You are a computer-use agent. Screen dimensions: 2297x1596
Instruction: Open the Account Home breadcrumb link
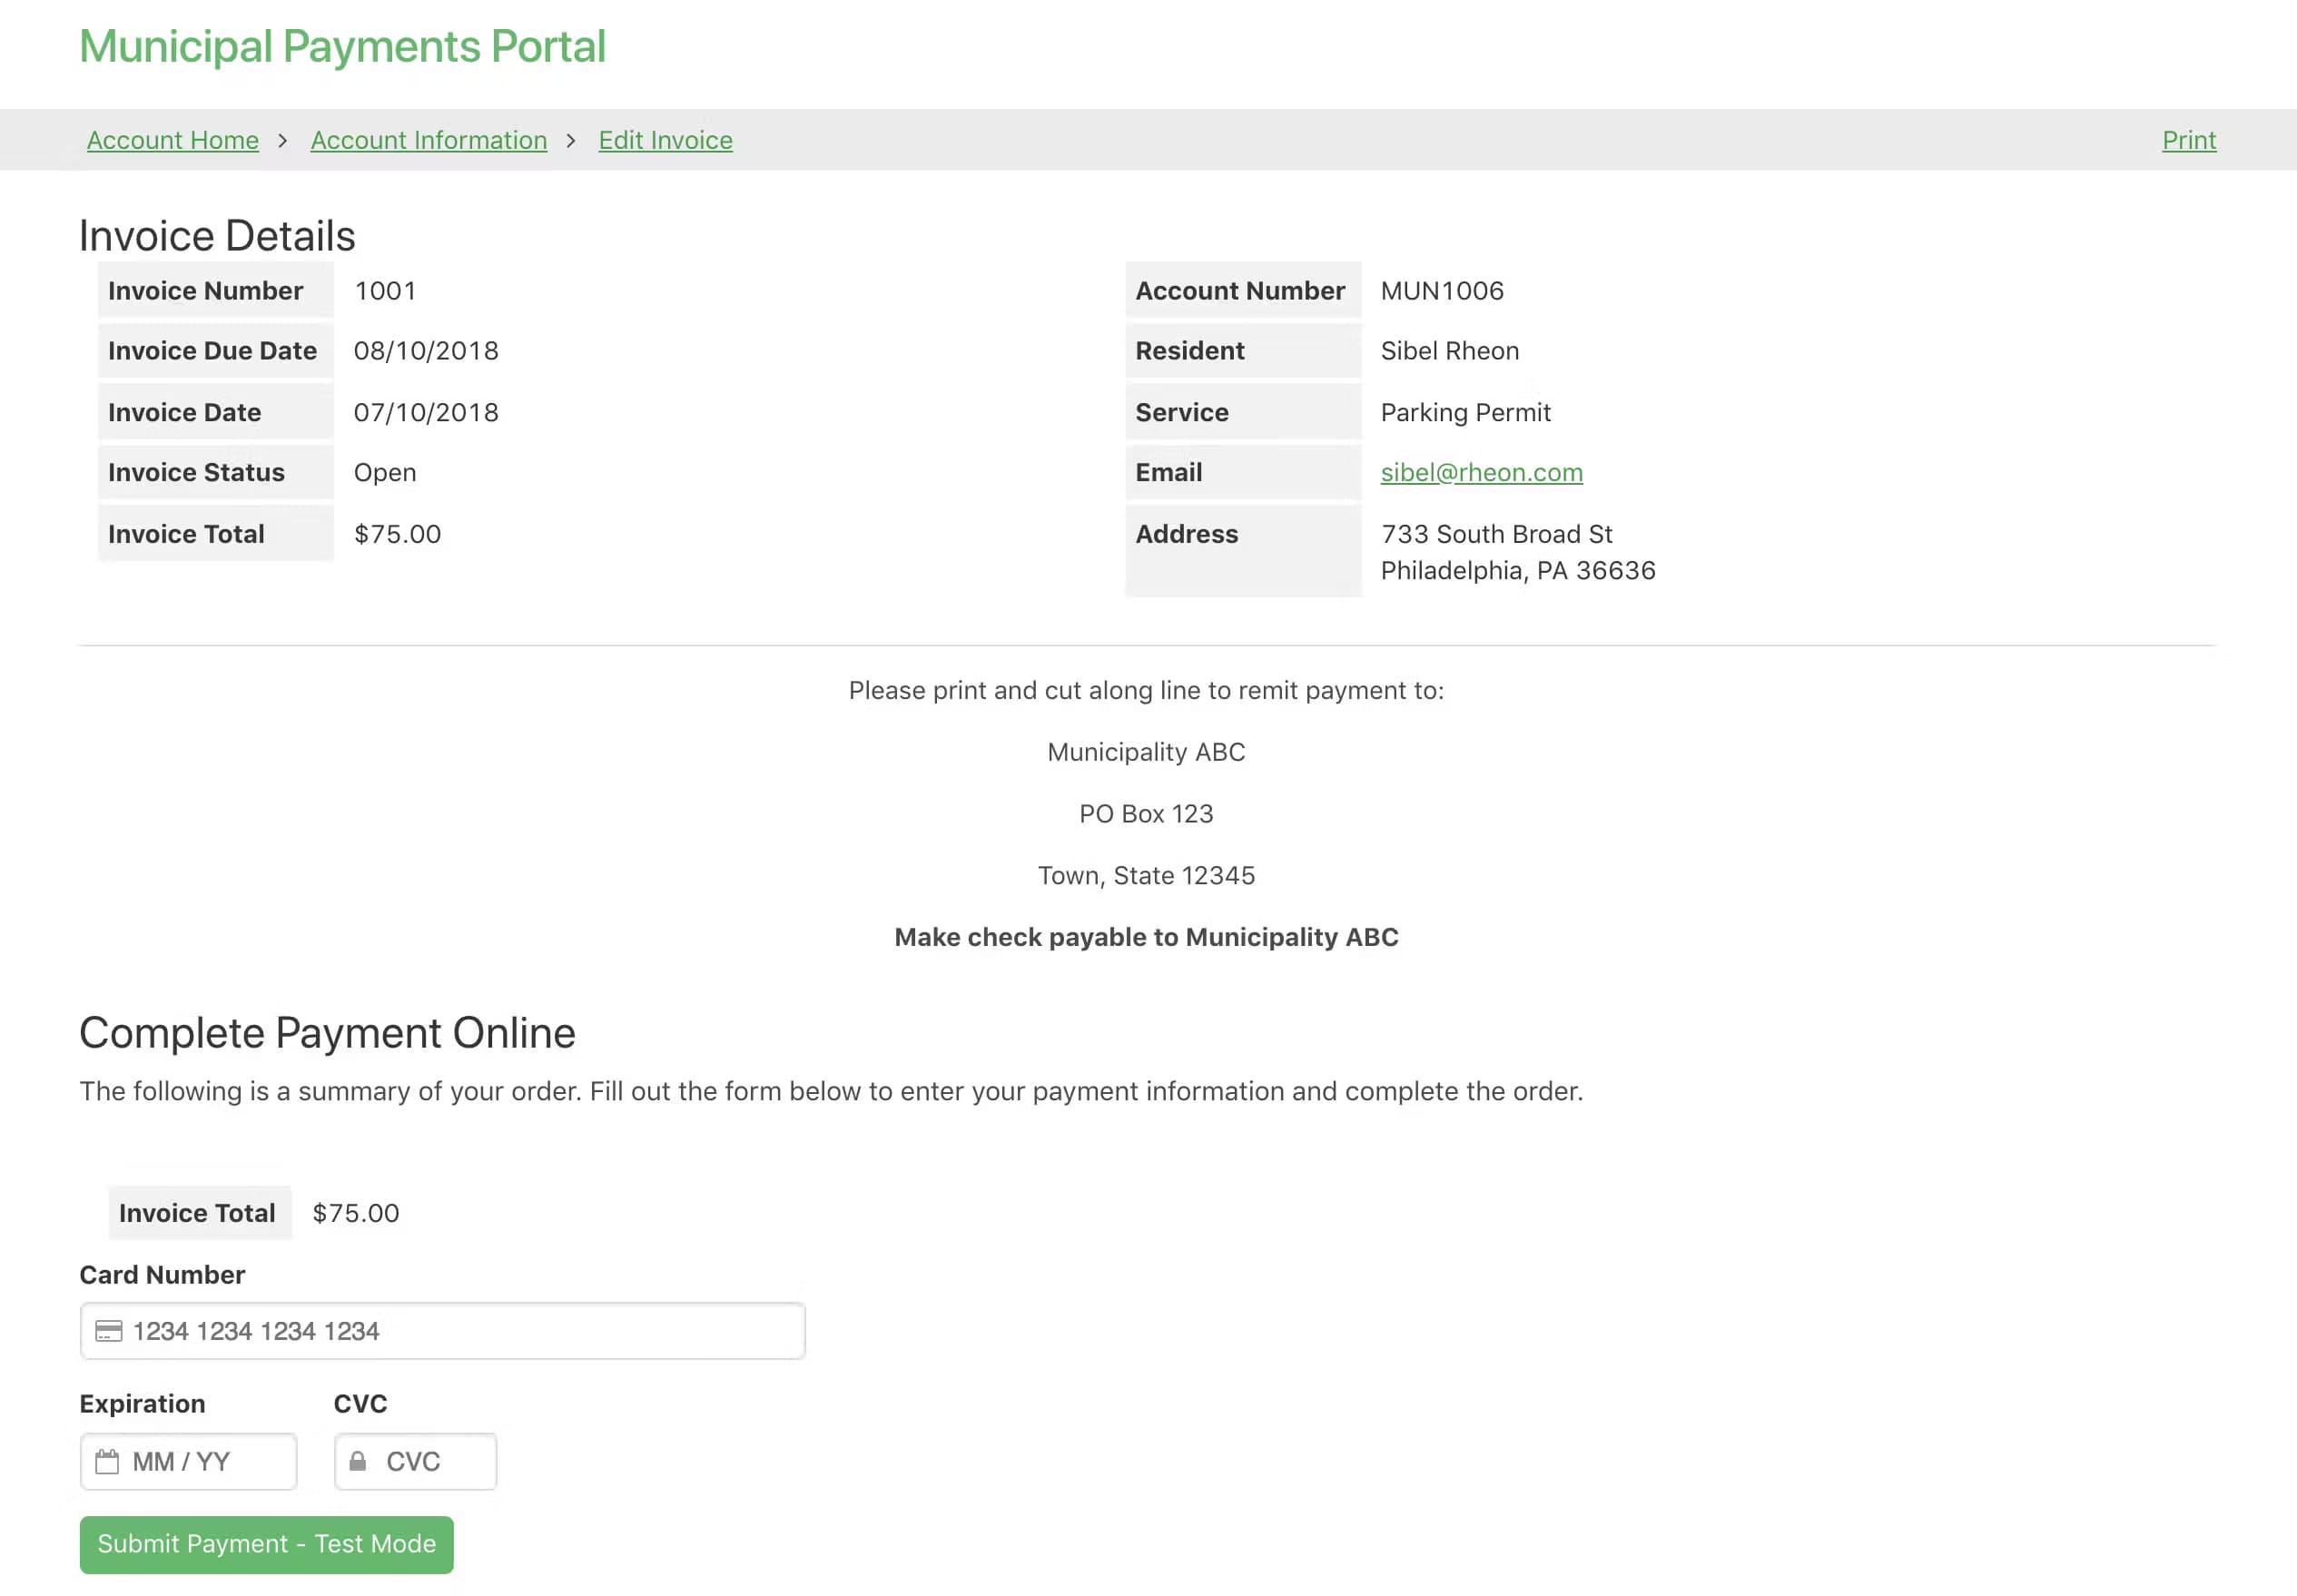coord(172,140)
